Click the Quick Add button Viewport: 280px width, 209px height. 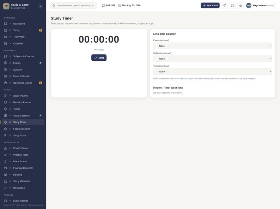(210, 5)
